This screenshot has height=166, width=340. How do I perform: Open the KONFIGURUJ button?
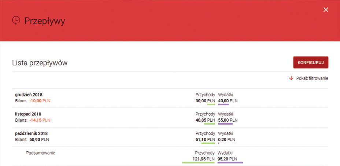tap(311, 63)
